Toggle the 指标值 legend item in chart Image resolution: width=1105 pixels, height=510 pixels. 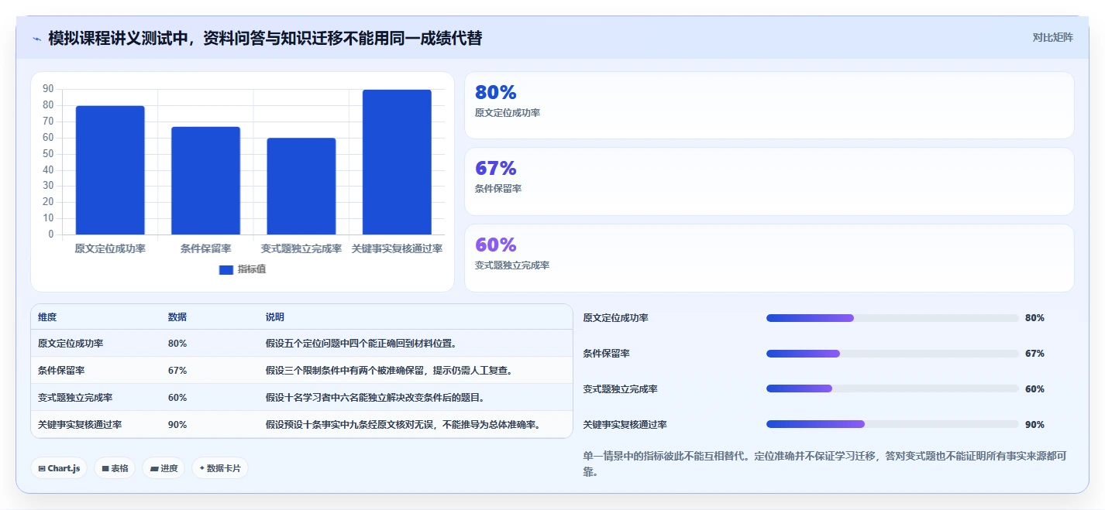coord(243,269)
